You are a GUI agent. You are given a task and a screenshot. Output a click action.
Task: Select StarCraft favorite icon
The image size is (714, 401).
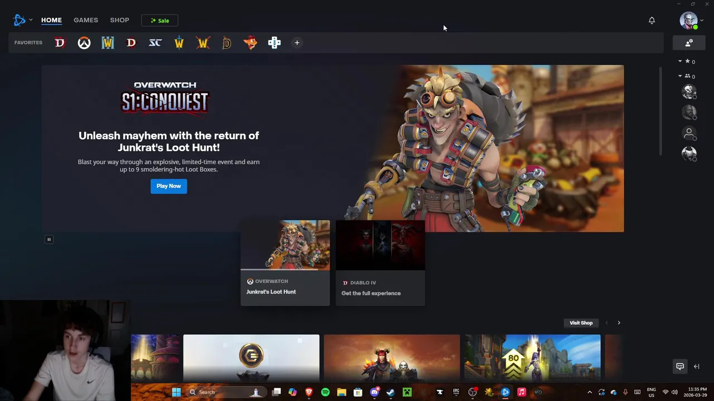click(x=155, y=43)
